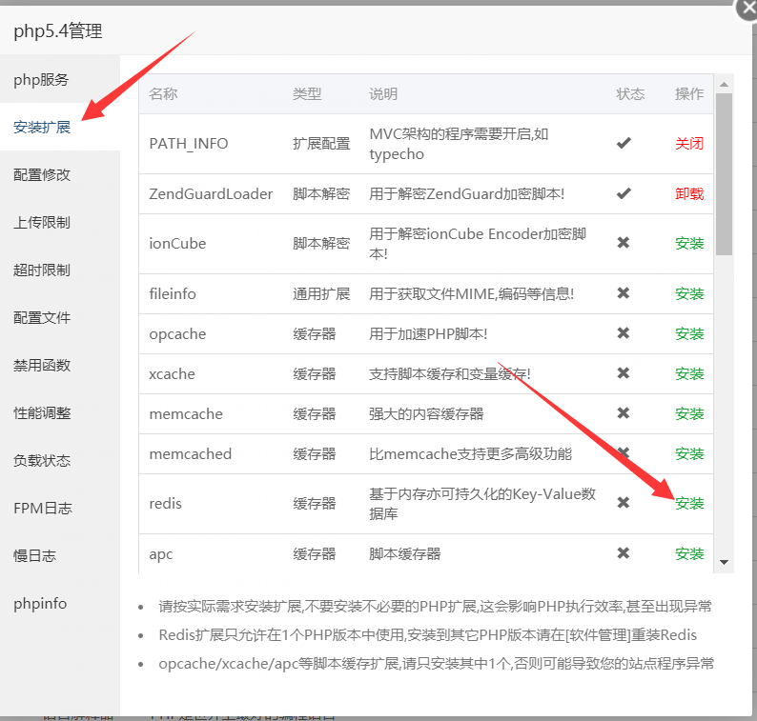Select the redis name cell
Image resolution: width=757 pixels, height=721 pixels.
click(x=165, y=504)
